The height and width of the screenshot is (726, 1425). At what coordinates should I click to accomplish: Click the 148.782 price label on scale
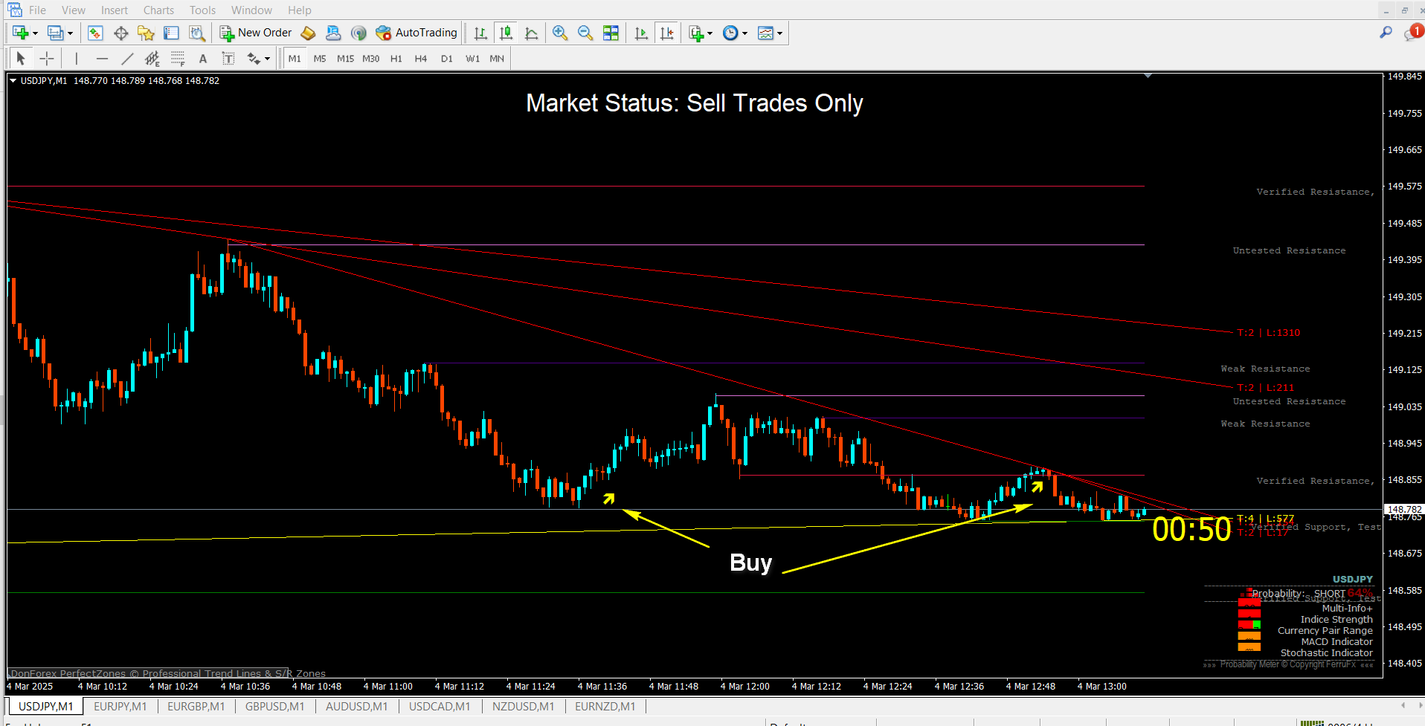pos(1404,509)
